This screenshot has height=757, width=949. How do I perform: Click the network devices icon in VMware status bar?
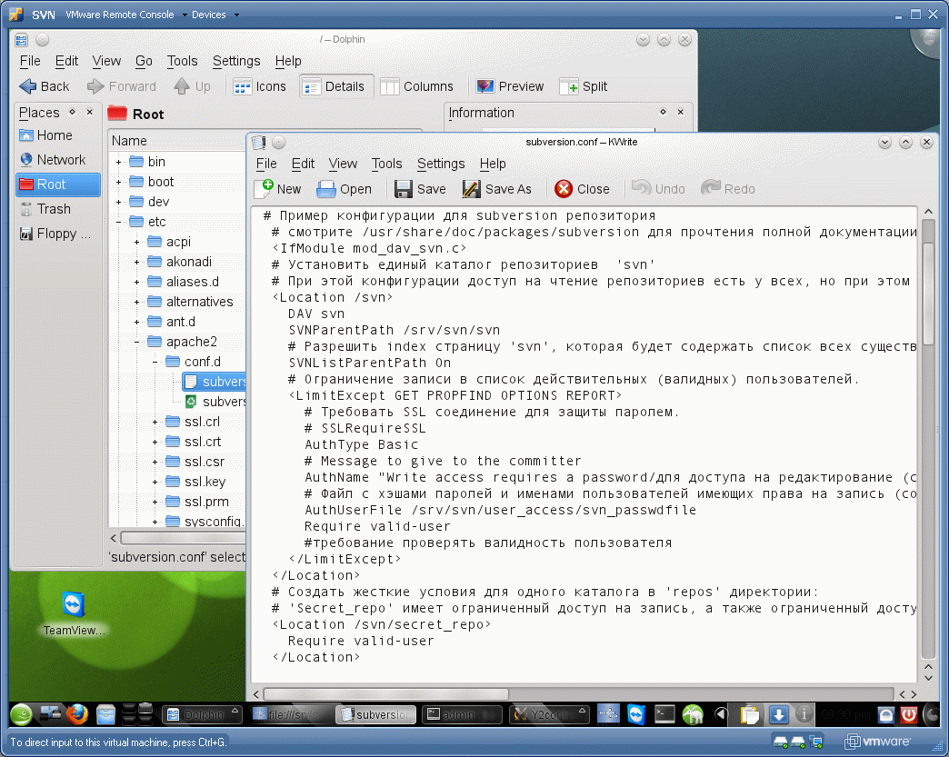pos(816,742)
